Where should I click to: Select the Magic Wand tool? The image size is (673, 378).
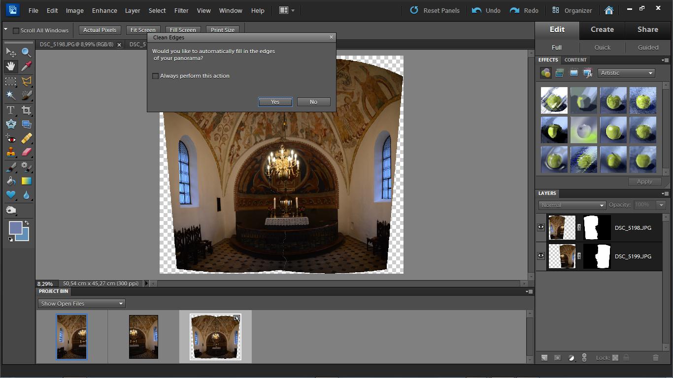(10, 95)
